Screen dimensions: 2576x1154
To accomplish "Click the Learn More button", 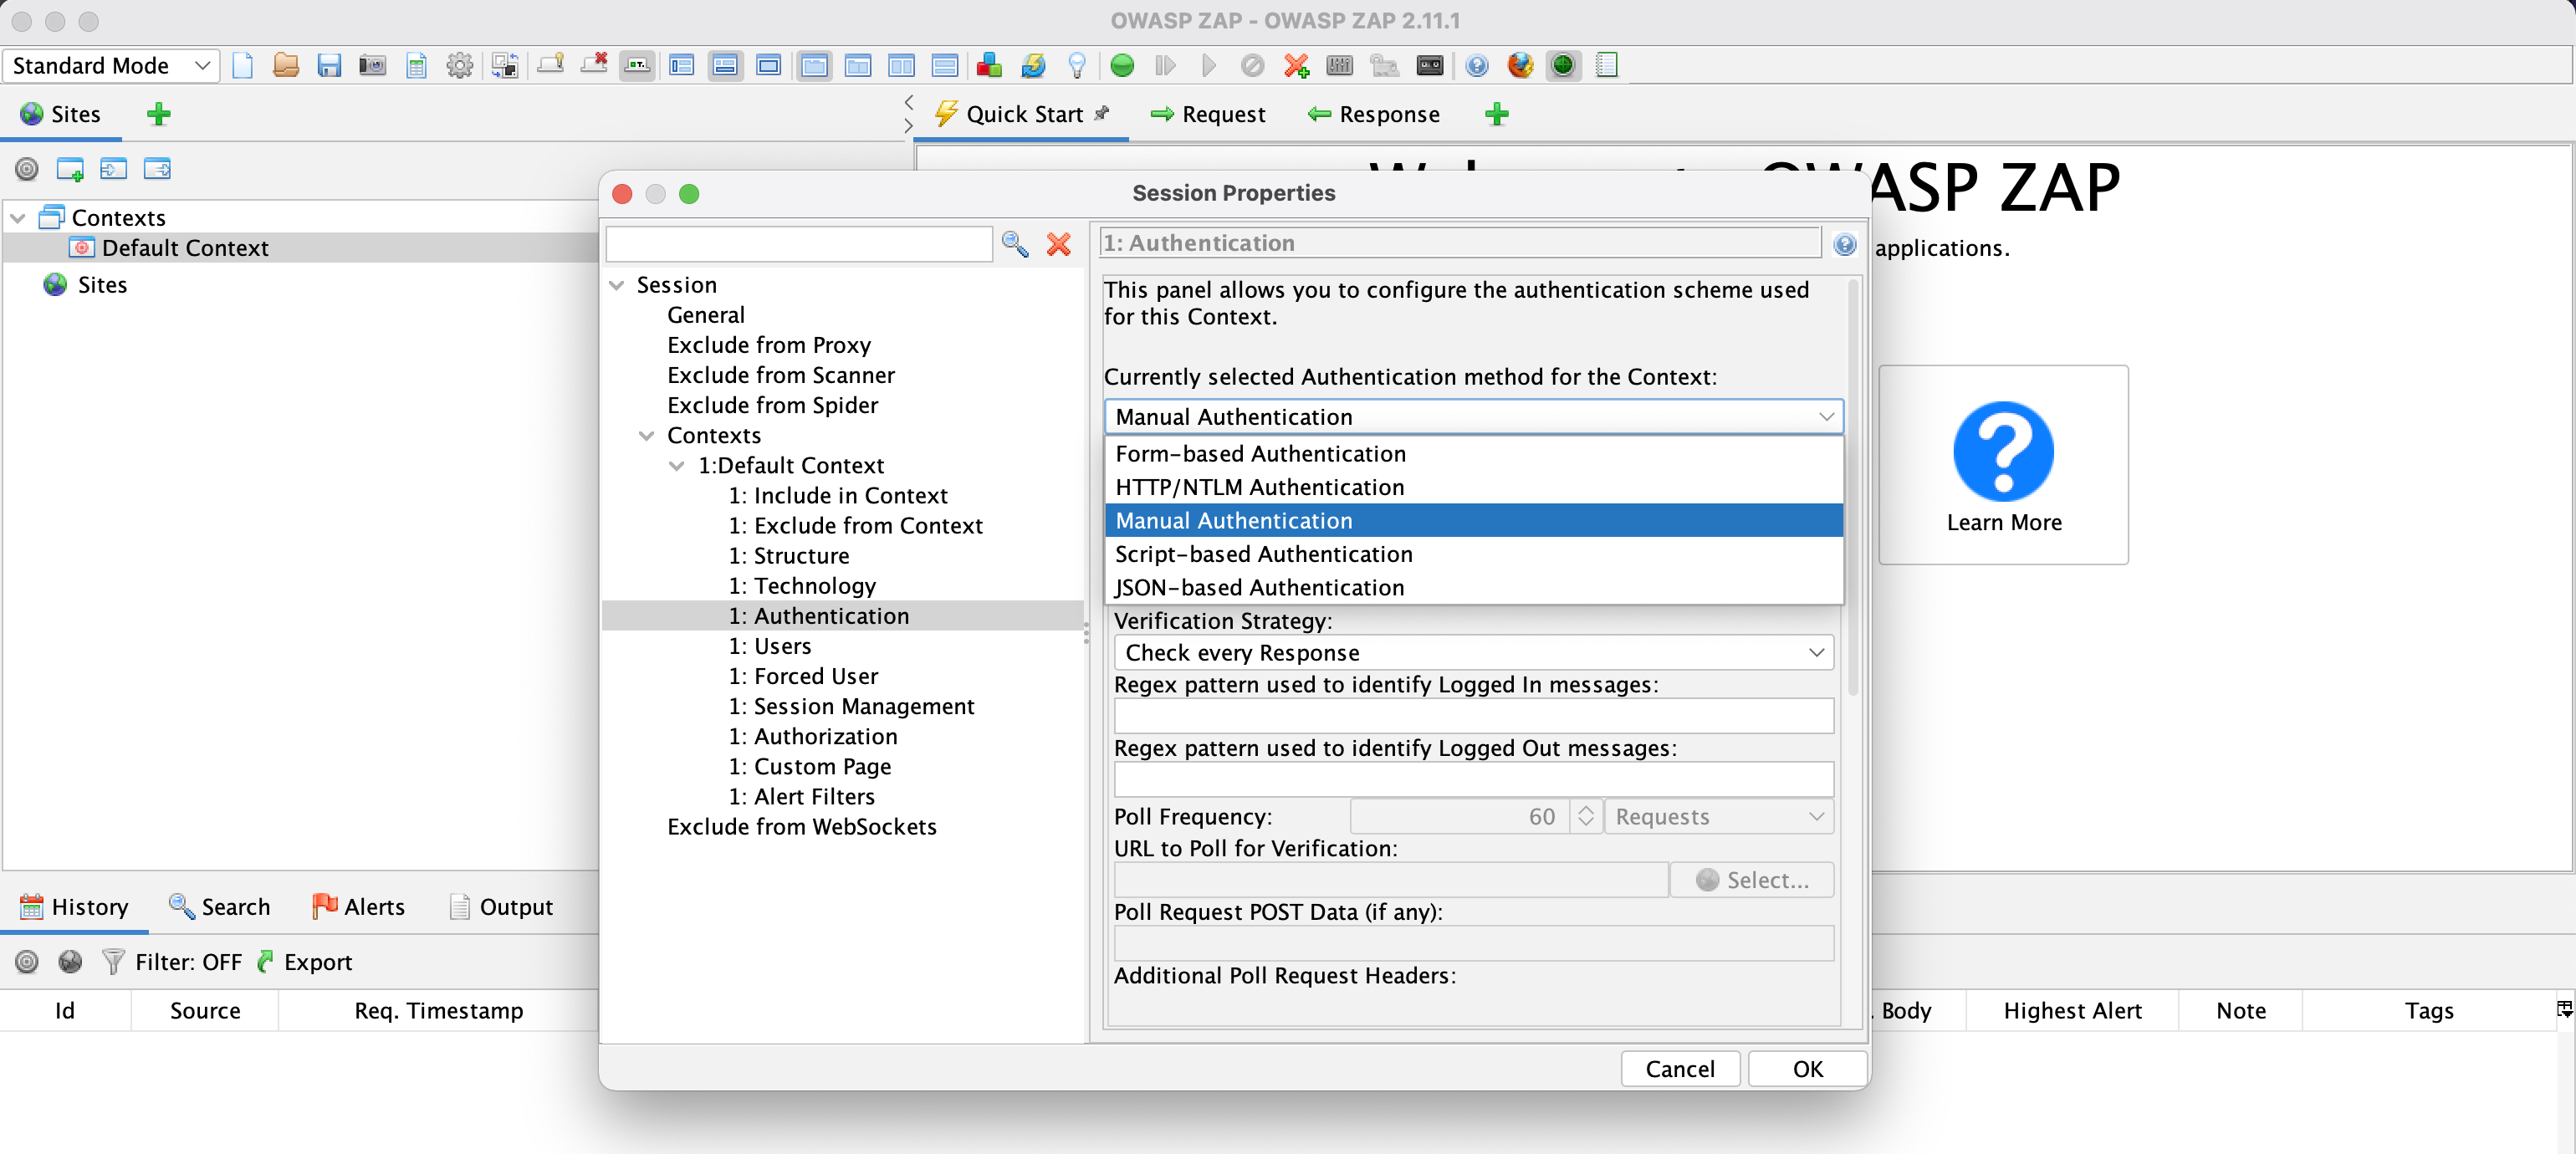I will (2003, 465).
